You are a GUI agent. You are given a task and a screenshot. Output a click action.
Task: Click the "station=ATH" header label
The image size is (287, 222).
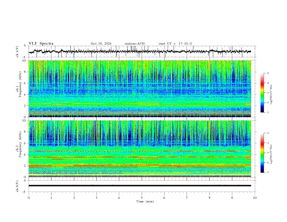coord(134,44)
